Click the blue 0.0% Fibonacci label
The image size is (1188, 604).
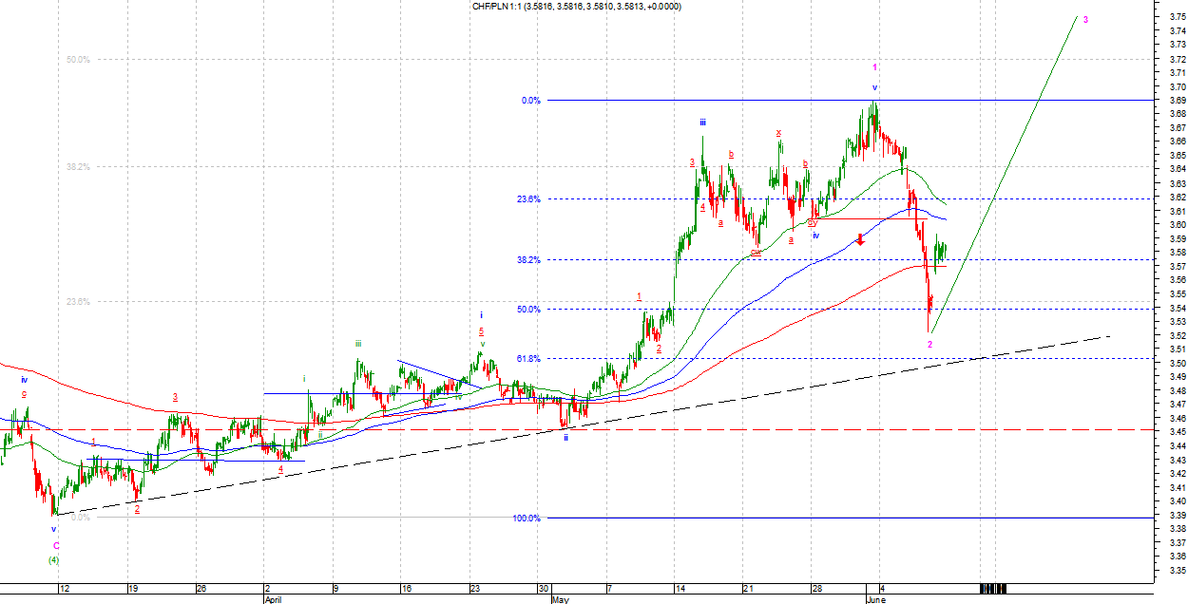(530, 100)
